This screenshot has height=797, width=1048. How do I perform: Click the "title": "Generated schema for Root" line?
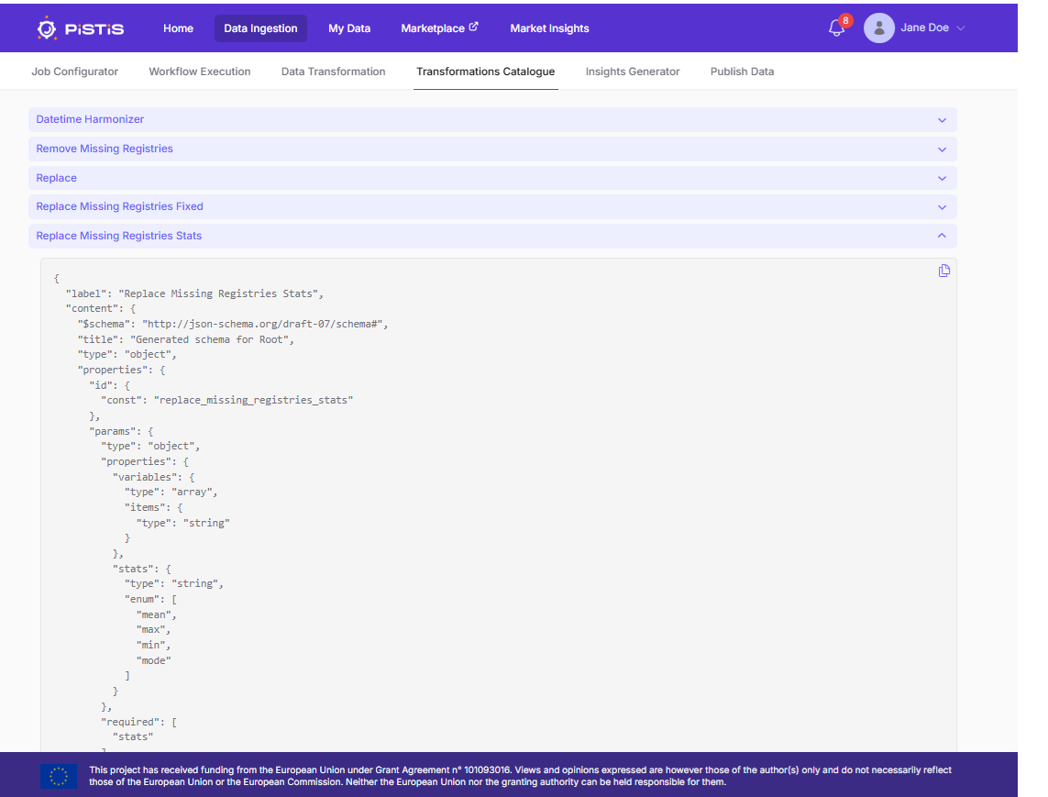[x=186, y=339]
